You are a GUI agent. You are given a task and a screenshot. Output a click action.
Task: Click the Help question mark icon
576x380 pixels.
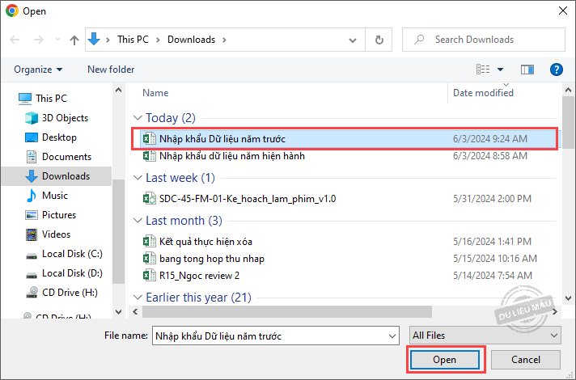point(556,70)
